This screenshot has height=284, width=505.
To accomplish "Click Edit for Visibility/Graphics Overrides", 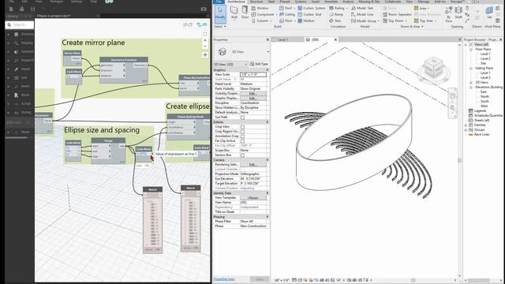I will coord(253,93).
